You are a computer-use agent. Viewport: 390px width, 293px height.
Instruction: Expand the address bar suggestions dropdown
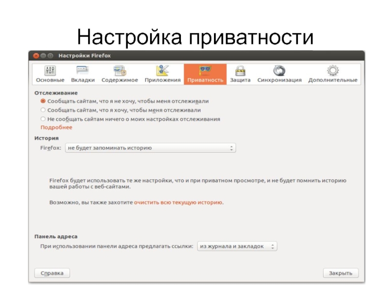point(236,246)
